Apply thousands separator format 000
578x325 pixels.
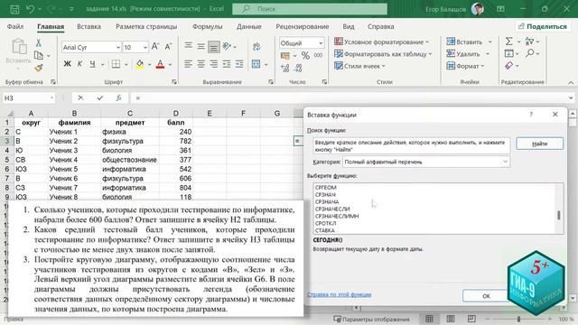point(318,55)
